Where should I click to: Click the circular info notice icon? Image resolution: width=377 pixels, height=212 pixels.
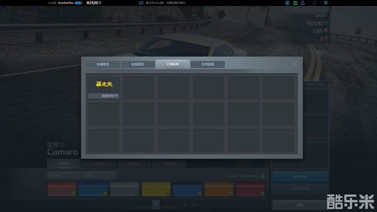point(315,3)
